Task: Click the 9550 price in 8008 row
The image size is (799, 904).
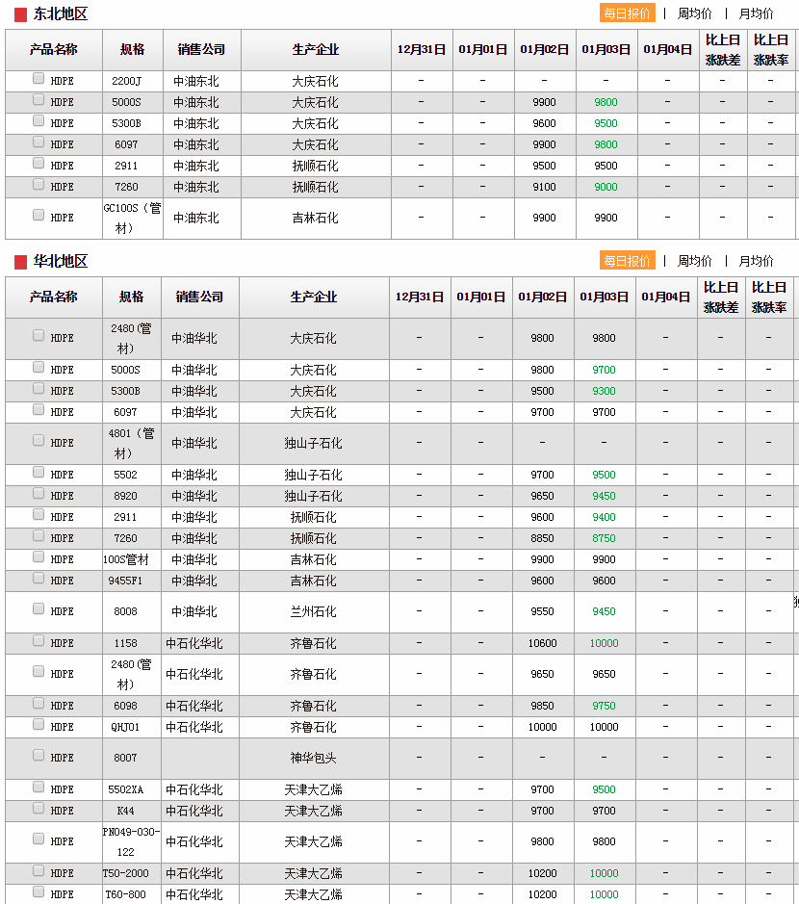Action: 543,611
